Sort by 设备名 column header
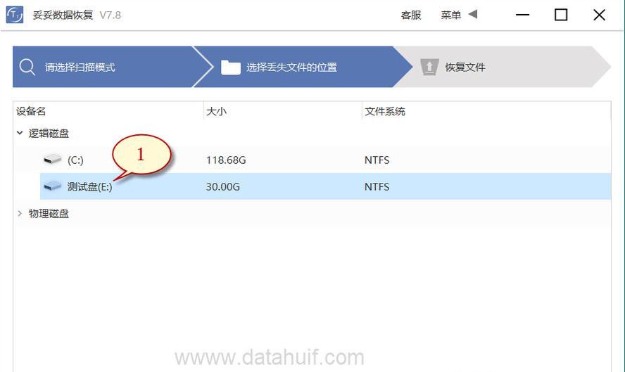This screenshot has height=372, width=625. (31, 111)
